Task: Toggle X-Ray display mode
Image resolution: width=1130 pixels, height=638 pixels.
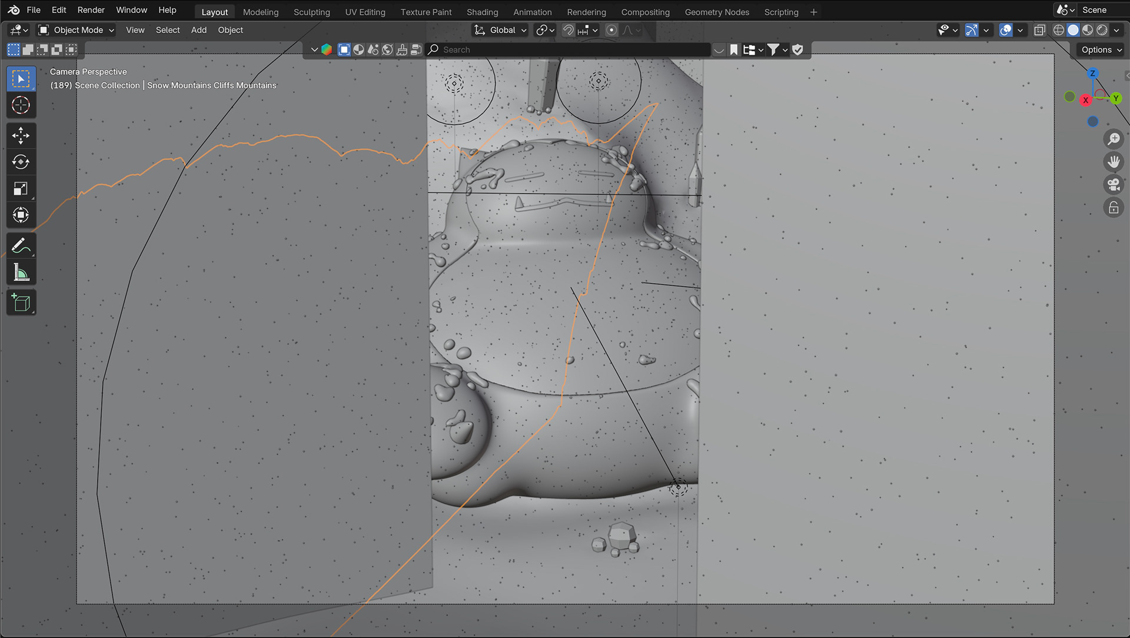Action: 1039,30
